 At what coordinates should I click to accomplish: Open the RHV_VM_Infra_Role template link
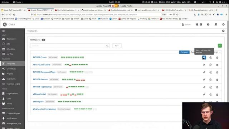[42, 64]
